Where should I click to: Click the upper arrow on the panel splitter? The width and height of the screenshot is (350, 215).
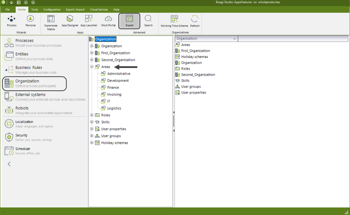pyautogui.click(x=174, y=112)
